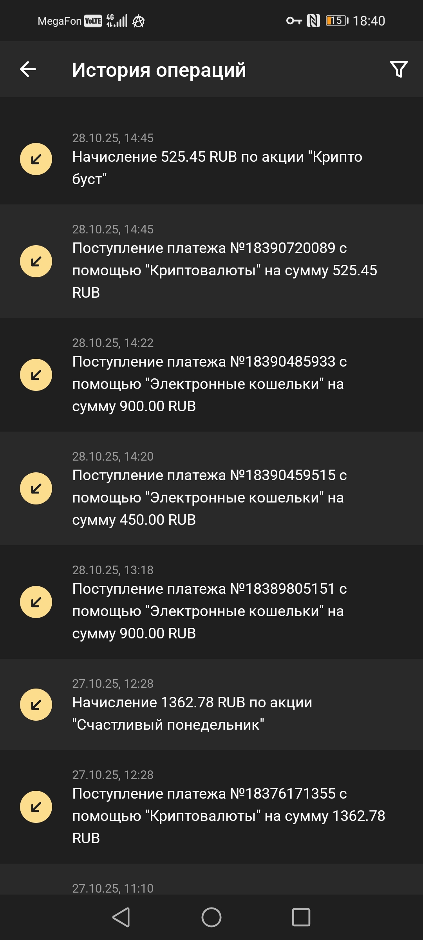Open the 450.00 RUB e-wallet payment
The image size is (423, 940).
tap(210, 497)
